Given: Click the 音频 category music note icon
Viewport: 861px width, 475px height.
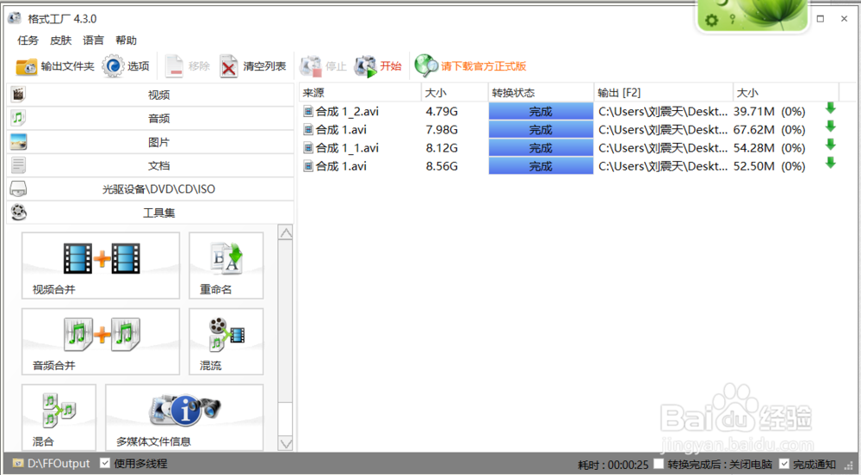Looking at the screenshot, I should 18,118.
